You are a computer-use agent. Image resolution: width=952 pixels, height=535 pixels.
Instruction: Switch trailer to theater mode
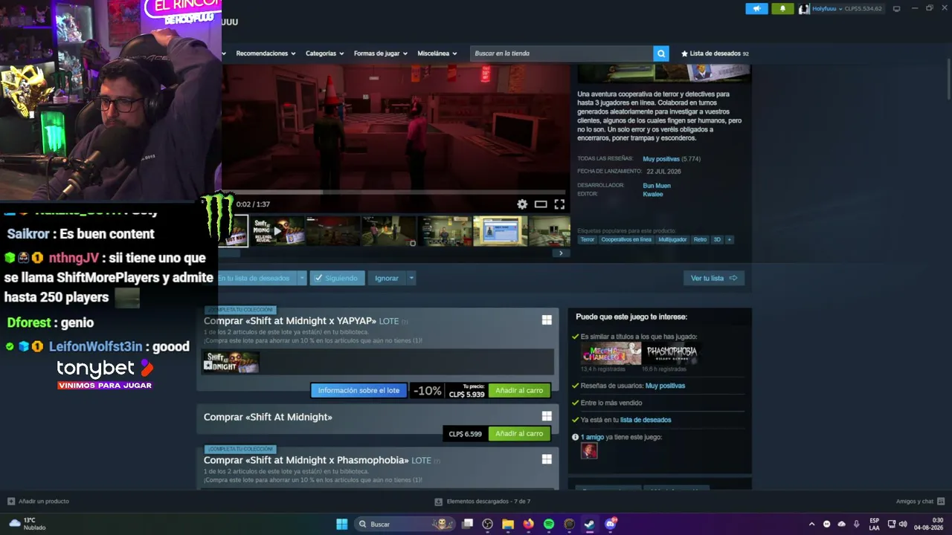[541, 204]
